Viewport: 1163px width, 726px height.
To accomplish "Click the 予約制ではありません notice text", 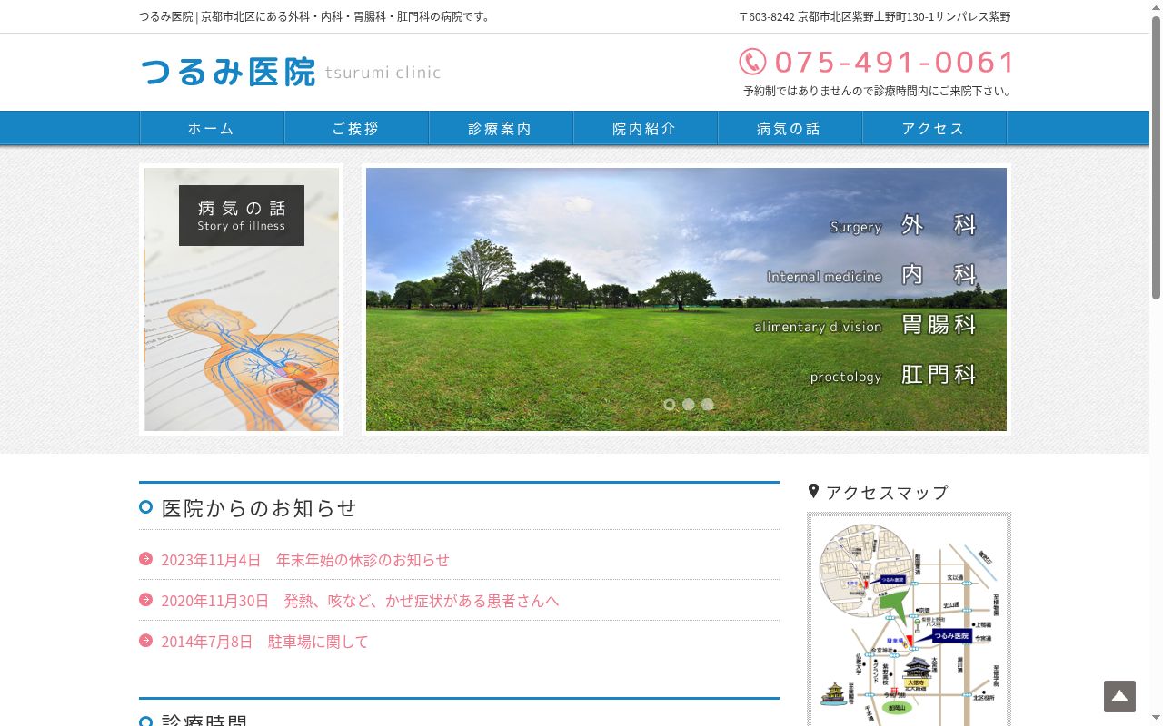I will tap(877, 91).
